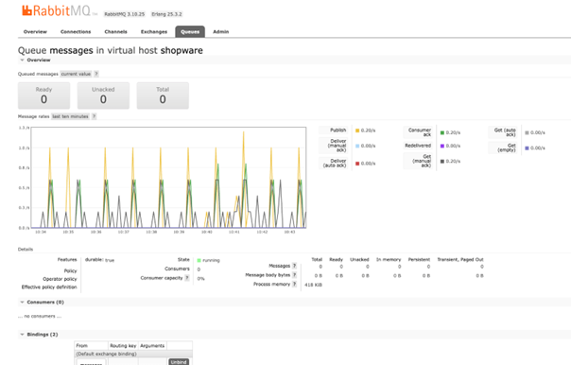Select the Queues tab
The image size is (571, 365).
tap(190, 32)
